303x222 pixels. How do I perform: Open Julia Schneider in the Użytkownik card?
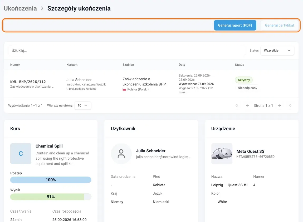[151, 151]
